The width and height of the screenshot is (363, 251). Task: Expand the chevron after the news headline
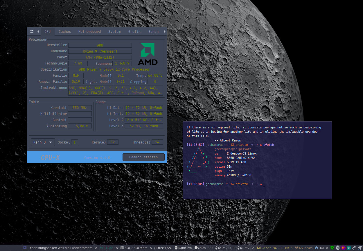pos(96,248)
